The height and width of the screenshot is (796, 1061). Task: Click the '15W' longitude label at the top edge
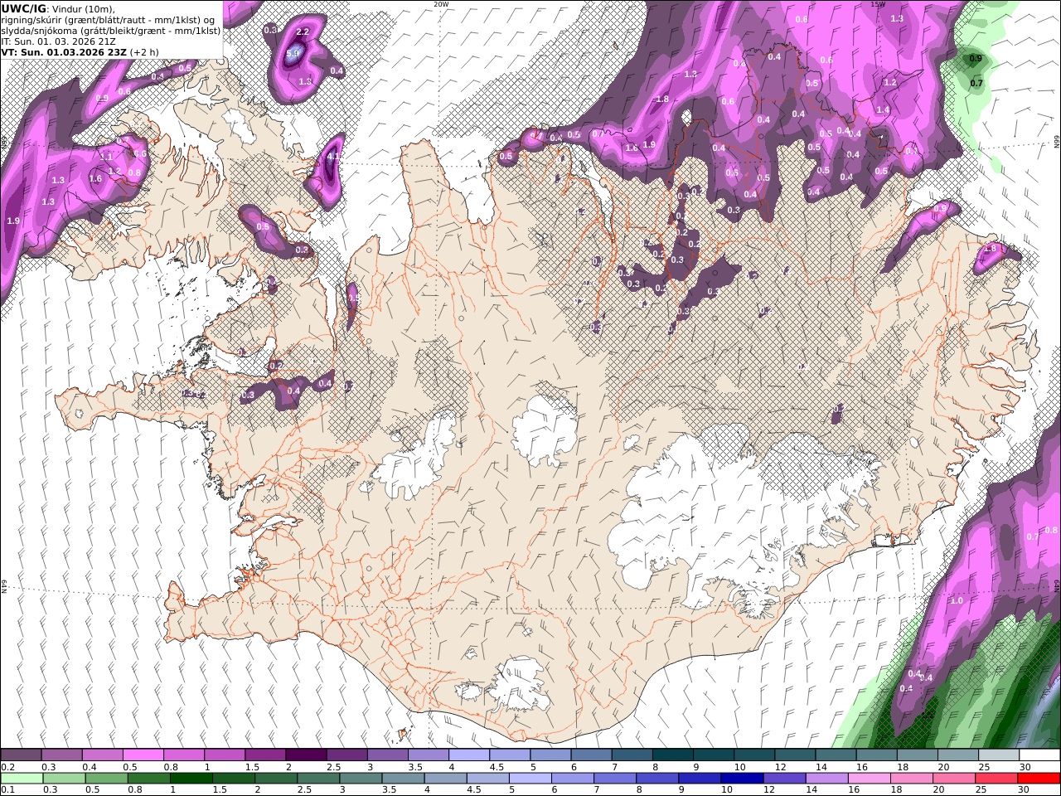pos(878,4)
